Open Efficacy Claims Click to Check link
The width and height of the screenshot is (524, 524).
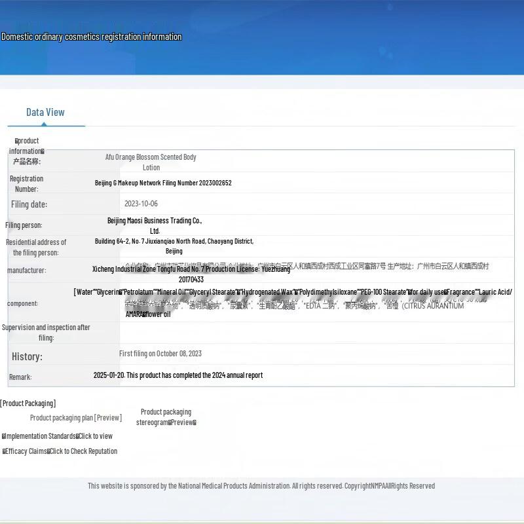click(x=60, y=451)
